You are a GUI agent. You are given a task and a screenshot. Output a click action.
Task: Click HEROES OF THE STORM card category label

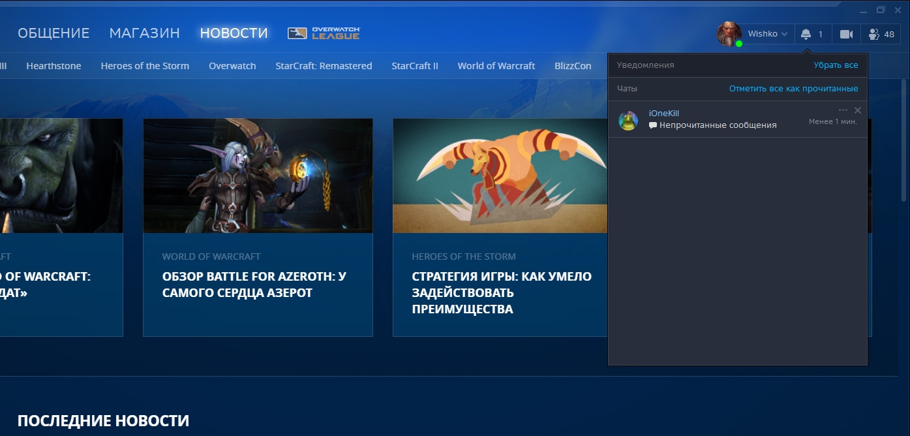click(x=464, y=257)
